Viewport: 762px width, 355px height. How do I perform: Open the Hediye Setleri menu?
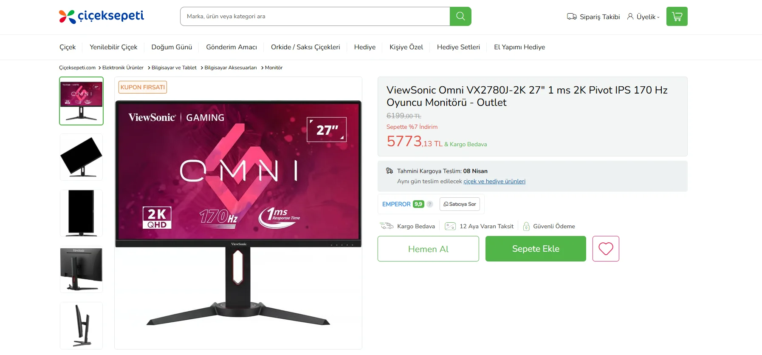pyautogui.click(x=458, y=47)
